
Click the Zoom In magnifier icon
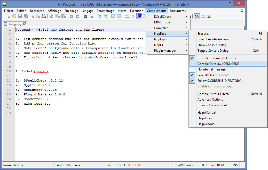99,16
